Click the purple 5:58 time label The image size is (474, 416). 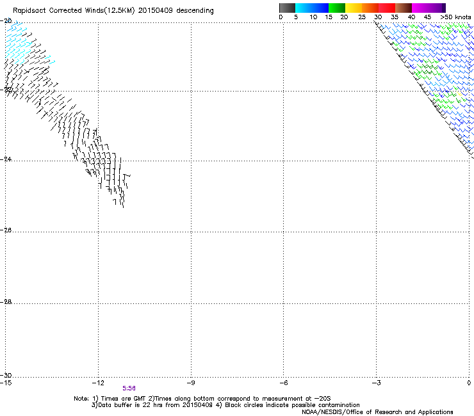tap(129, 388)
